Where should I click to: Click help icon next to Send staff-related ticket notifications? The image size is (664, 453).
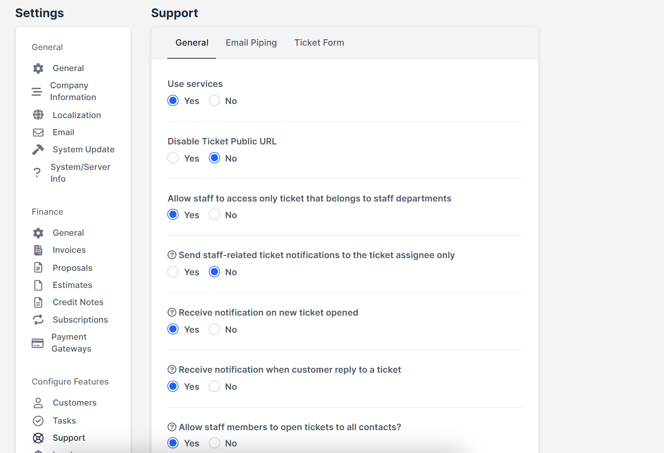tap(172, 255)
